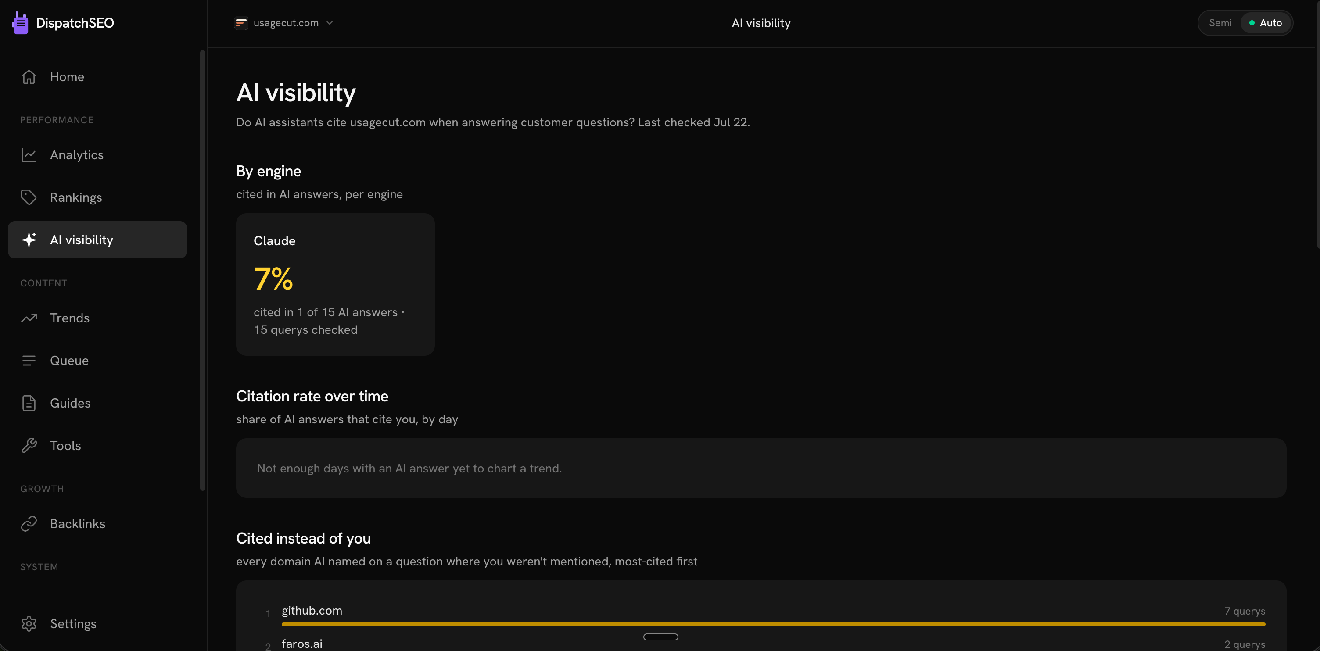Screen dimensions: 1320x651
Task: Click the AI visibility sparkle icon
Action: [x=29, y=240]
